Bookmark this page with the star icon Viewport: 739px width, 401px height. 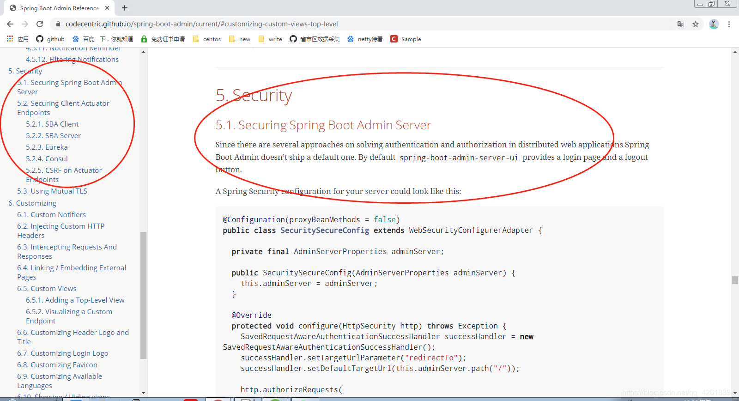[x=696, y=24]
